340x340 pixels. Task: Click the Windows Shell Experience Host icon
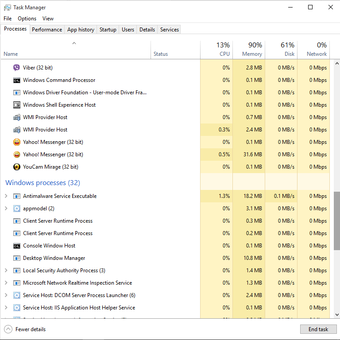click(x=17, y=105)
